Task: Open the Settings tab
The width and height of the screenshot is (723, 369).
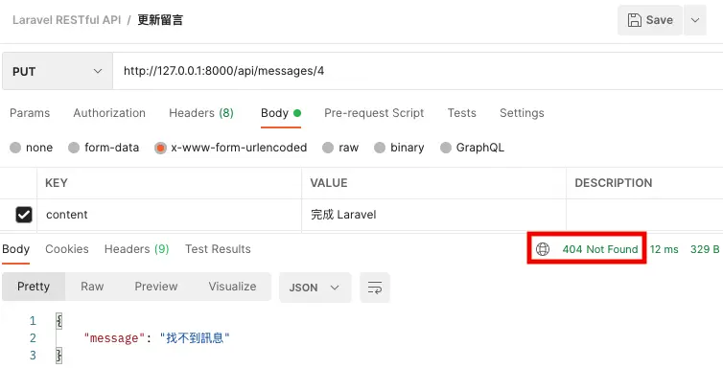Action: 522,113
